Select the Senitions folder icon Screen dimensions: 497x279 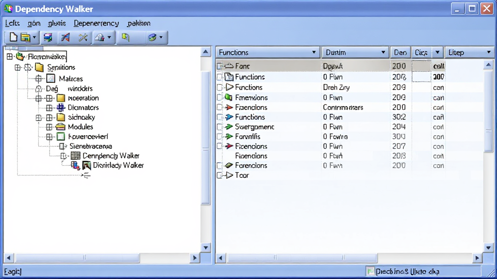pyautogui.click(x=39, y=67)
